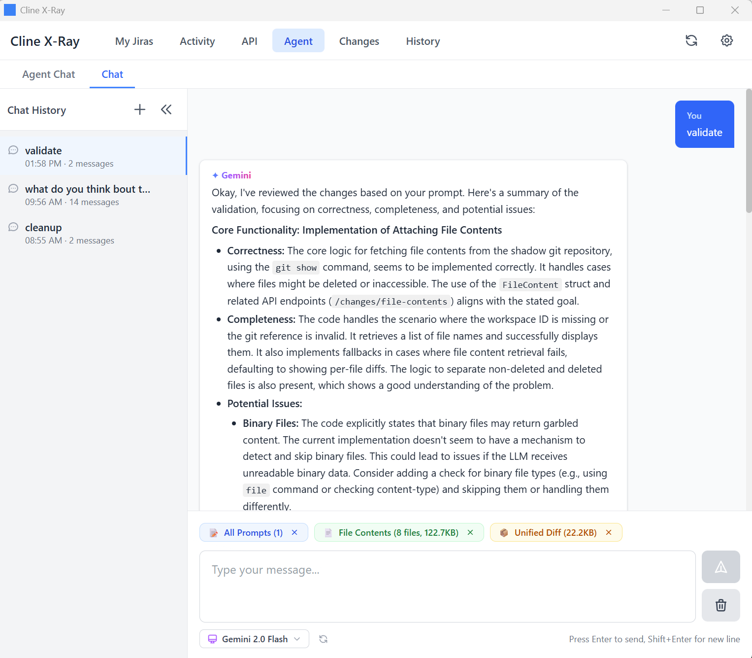The image size is (752, 658).
Task: Open the My Jiras tab
Action: 134,41
